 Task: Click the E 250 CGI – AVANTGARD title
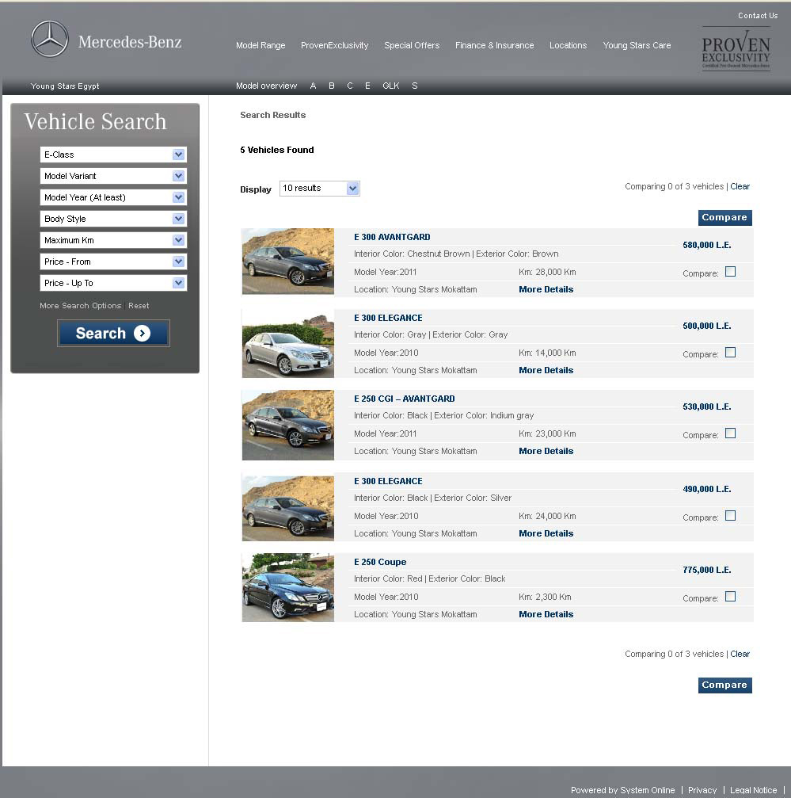point(405,399)
